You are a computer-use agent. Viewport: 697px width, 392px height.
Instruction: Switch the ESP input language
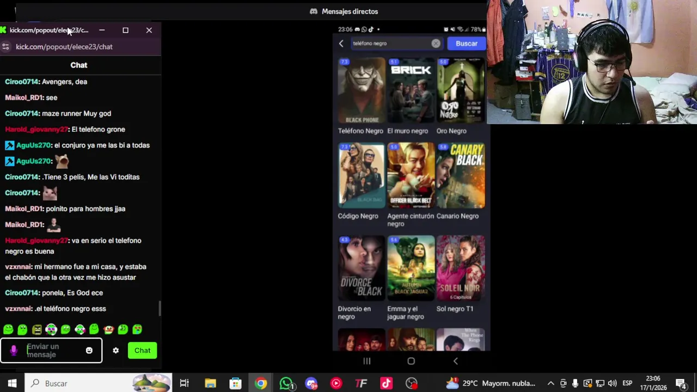[627, 383]
